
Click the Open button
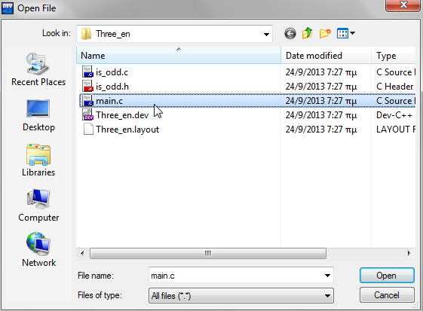pyautogui.click(x=387, y=276)
